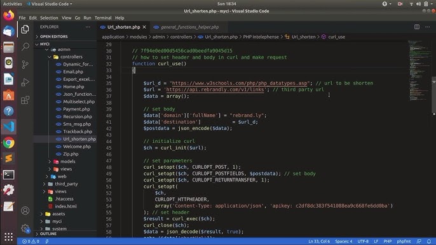Select PHP language mode in status bar
Screen dimensions: 436x245
point(387,241)
